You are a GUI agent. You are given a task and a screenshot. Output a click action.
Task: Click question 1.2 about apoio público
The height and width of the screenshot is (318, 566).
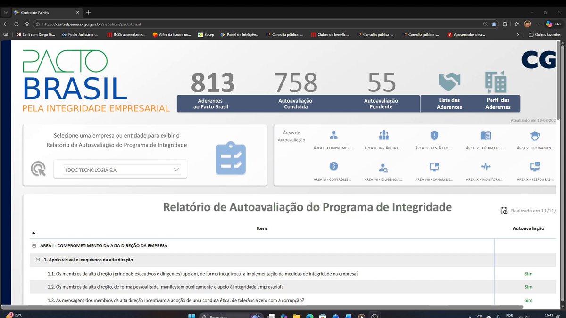166,287
